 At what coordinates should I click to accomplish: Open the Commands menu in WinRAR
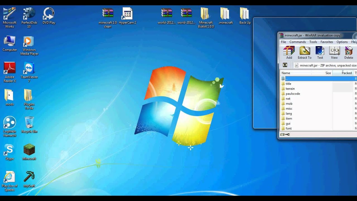(x=298, y=42)
